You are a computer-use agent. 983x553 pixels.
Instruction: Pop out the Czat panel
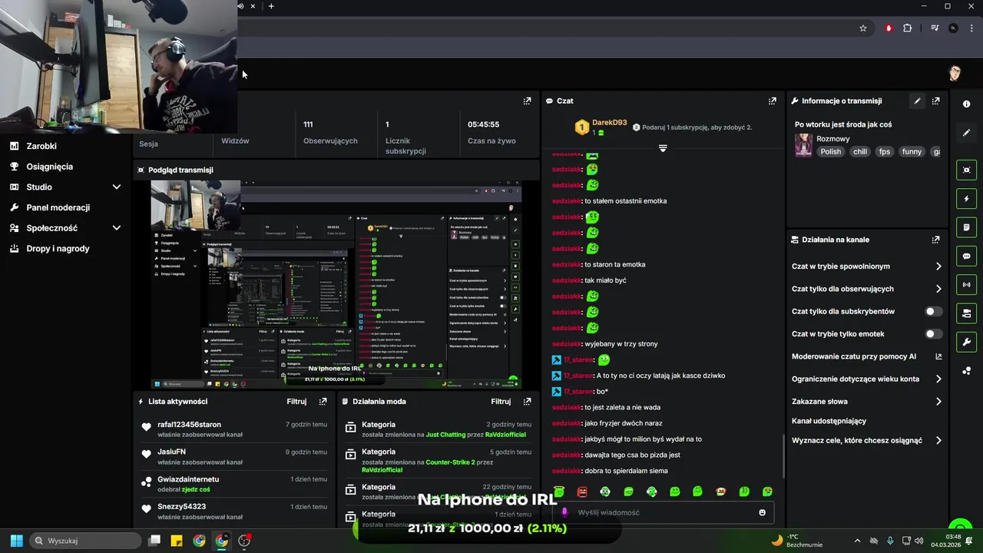pyautogui.click(x=772, y=101)
